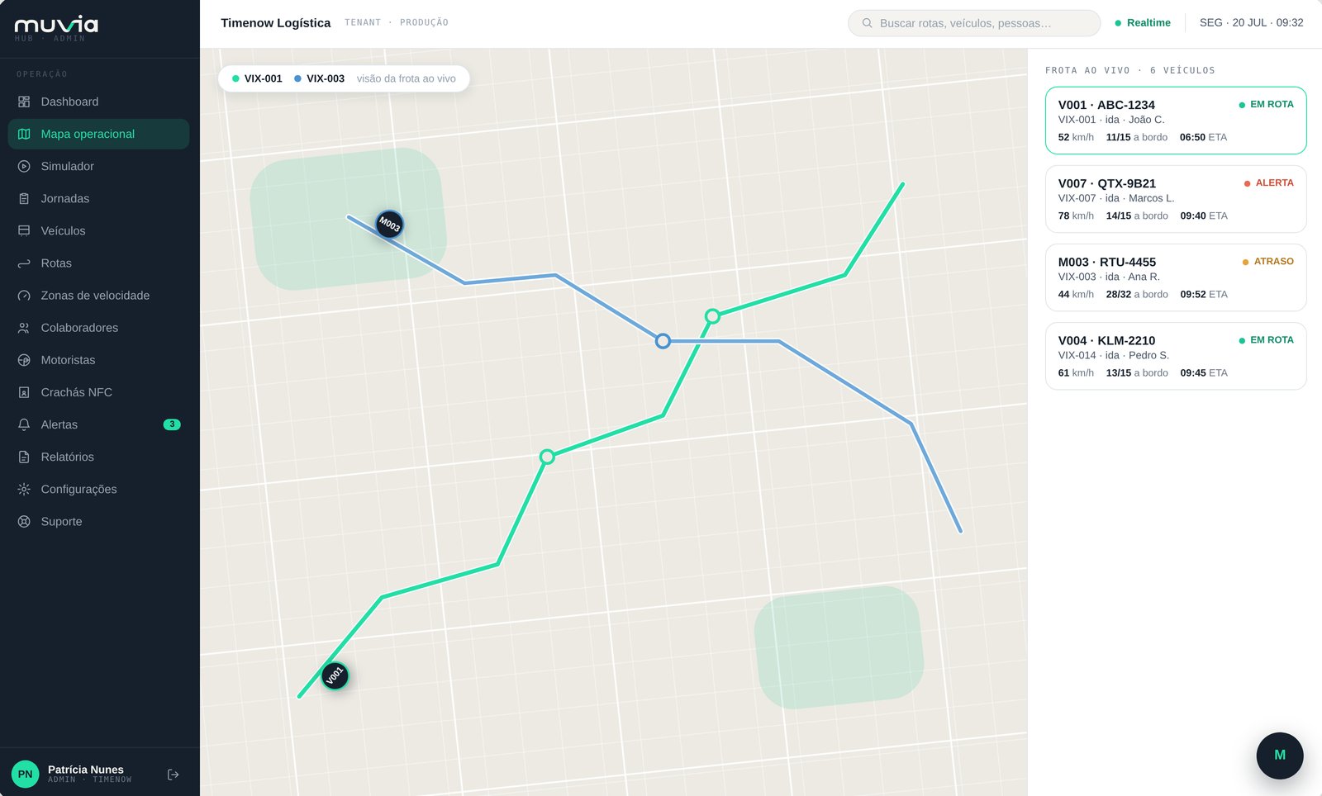Click the Configurações gear icon
This screenshot has height=796, width=1322.
coord(24,489)
